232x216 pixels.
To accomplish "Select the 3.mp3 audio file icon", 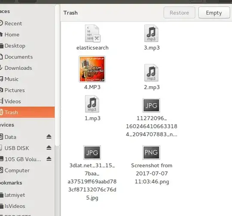I will tap(151, 33).
